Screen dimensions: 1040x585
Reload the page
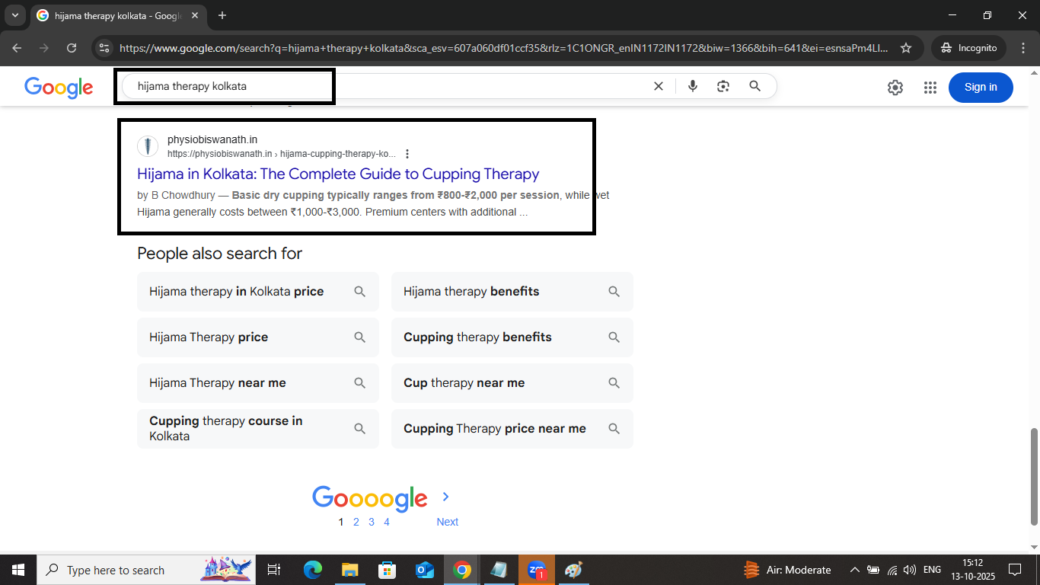(72, 47)
